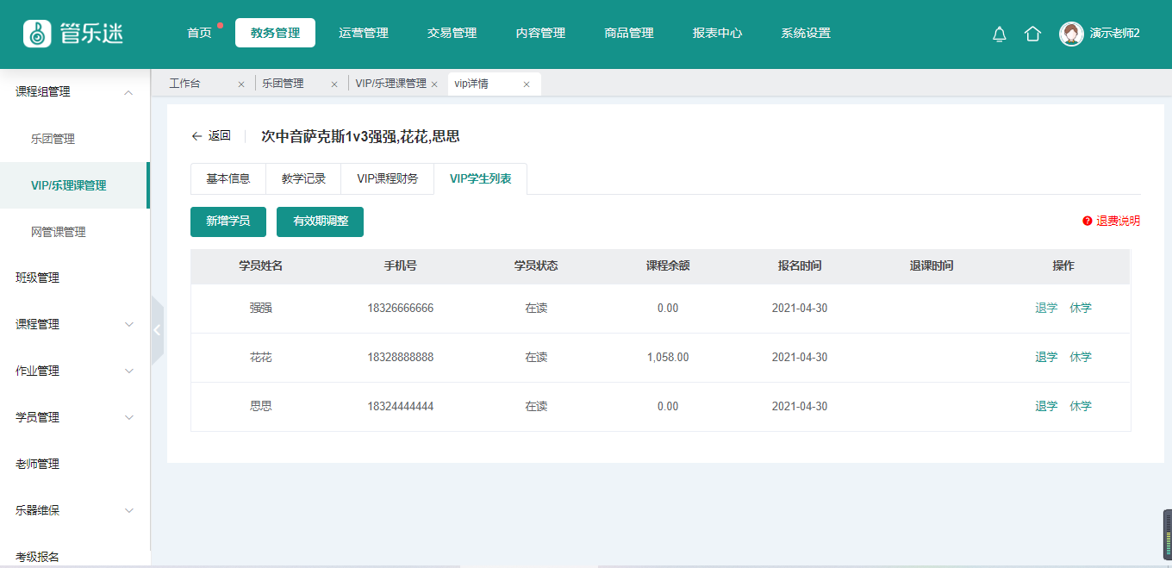The height and width of the screenshot is (568, 1172).
Task: Close the 工作台 tab
Action: click(241, 84)
